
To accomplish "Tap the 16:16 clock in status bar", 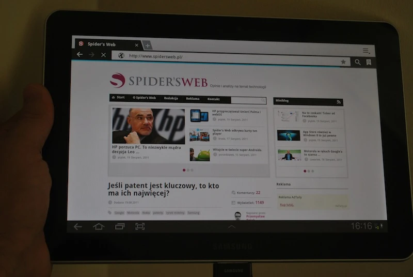I will (361, 226).
